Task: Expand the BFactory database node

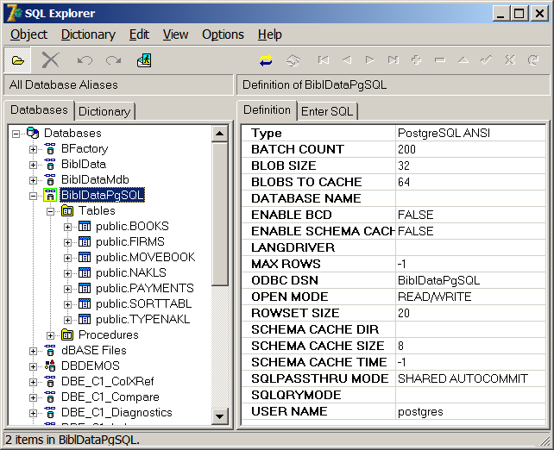Action: click(x=33, y=149)
